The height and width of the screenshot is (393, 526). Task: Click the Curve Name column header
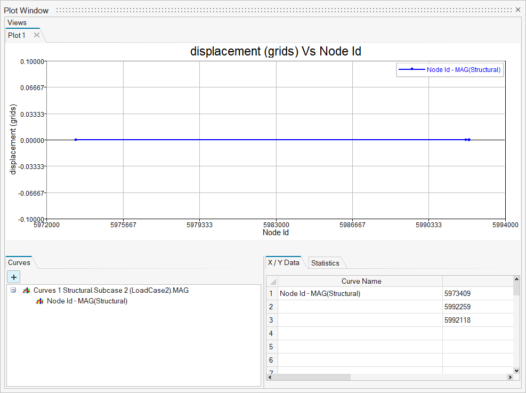pos(361,282)
